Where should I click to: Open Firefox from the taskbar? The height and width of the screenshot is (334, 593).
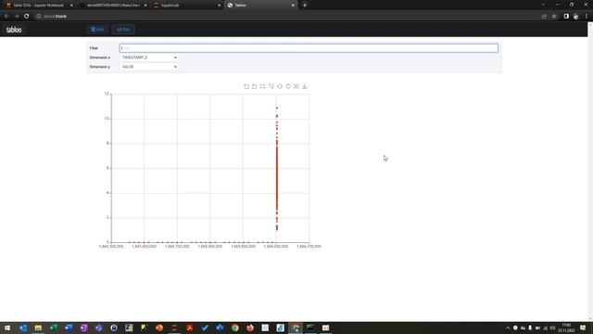click(250, 328)
